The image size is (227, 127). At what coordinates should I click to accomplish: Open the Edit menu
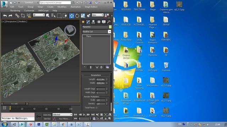(12, 7)
